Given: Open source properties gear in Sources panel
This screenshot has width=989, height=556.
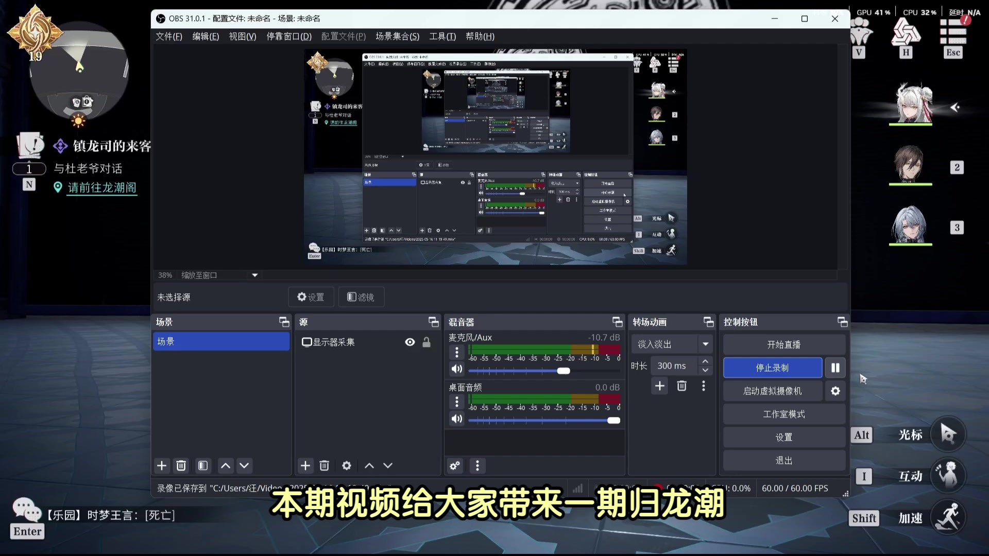Looking at the screenshot, I should (347, 466).
